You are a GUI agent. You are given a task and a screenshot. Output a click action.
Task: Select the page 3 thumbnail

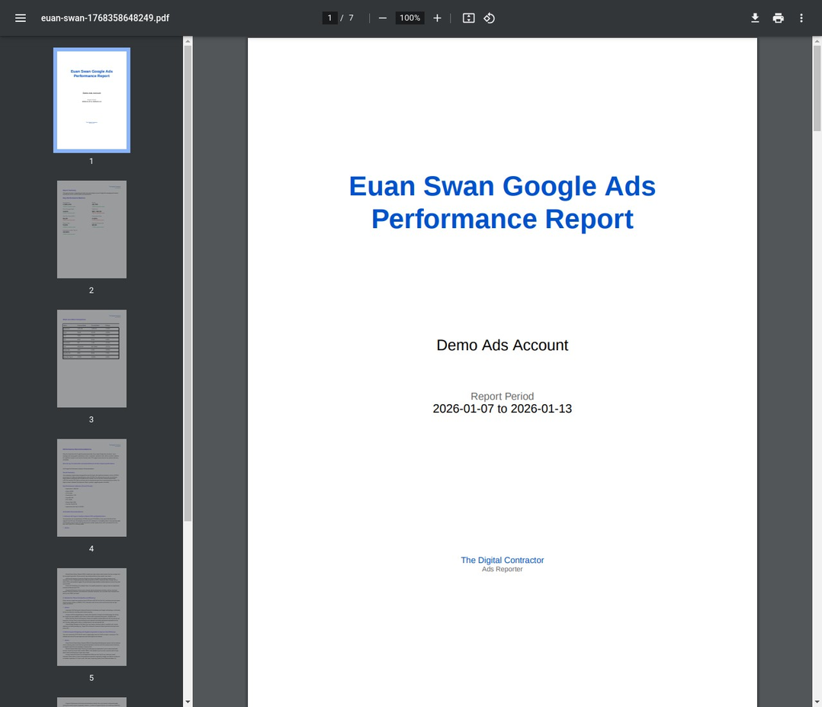point(92,358)
